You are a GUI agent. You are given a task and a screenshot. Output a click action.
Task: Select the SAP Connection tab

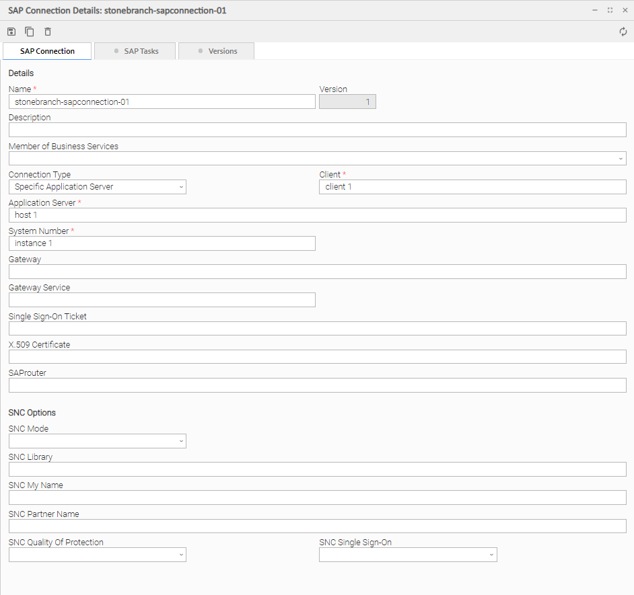tap(47, 51)
